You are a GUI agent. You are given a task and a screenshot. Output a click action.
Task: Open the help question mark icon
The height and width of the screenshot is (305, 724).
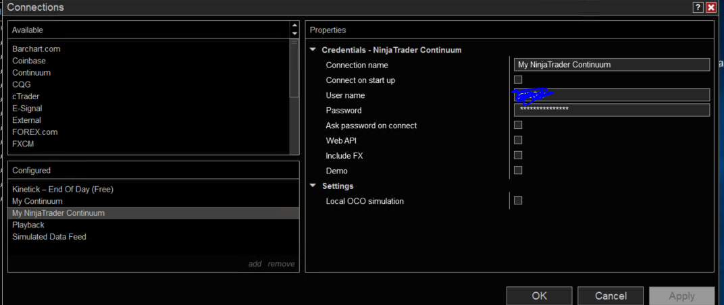click(x=698, y=7)
